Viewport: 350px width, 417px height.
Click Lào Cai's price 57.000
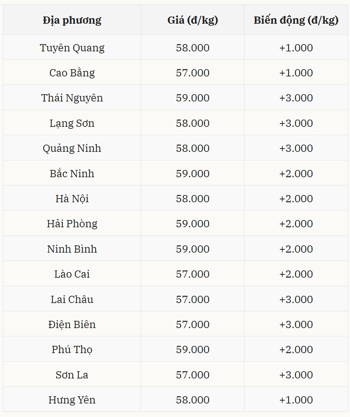193,274
